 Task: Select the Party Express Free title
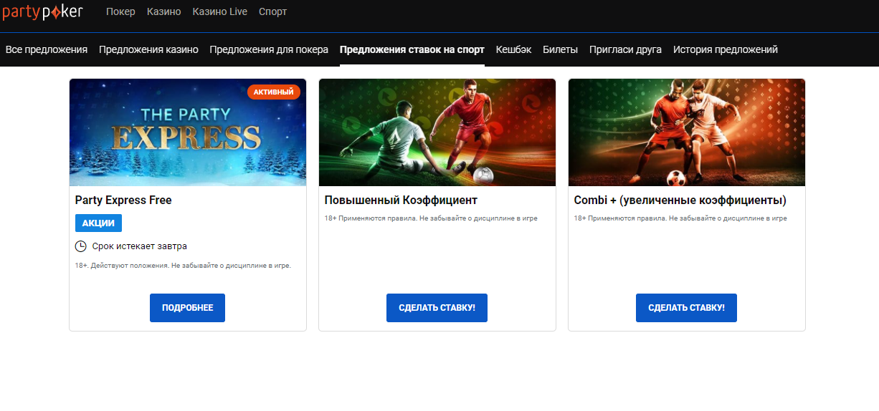123,200
